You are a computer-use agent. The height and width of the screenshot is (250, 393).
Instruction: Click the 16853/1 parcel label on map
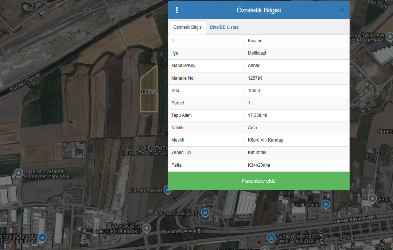(149, 92)
